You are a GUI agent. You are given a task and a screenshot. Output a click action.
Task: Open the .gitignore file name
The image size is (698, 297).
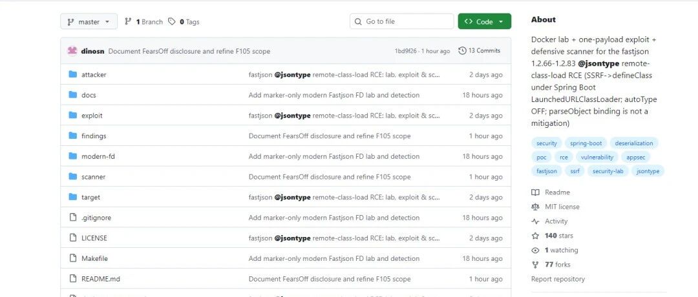pos(96,218)
